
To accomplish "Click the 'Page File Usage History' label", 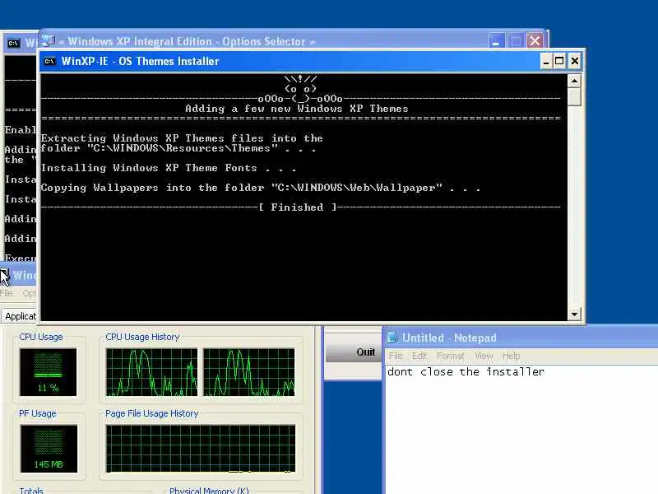I will pos(152,413).
